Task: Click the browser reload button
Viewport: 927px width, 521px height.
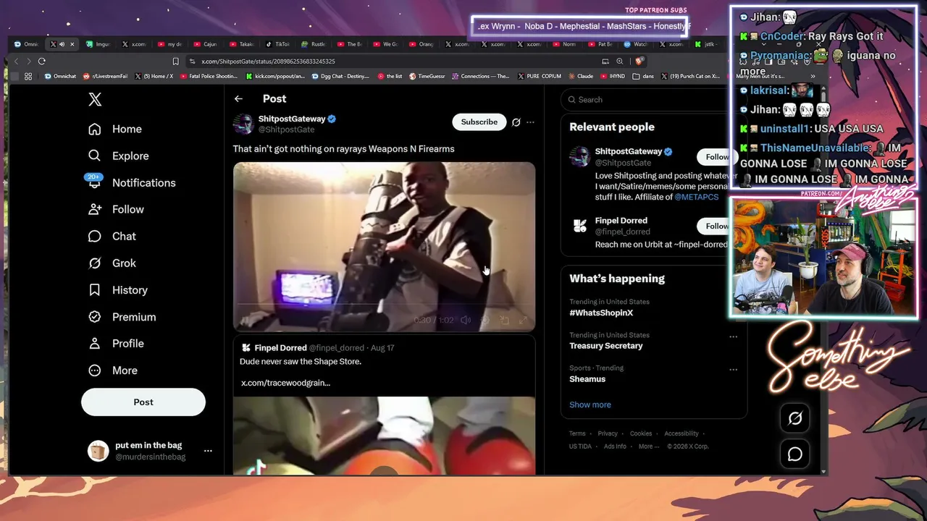Action: pos(42,62)
